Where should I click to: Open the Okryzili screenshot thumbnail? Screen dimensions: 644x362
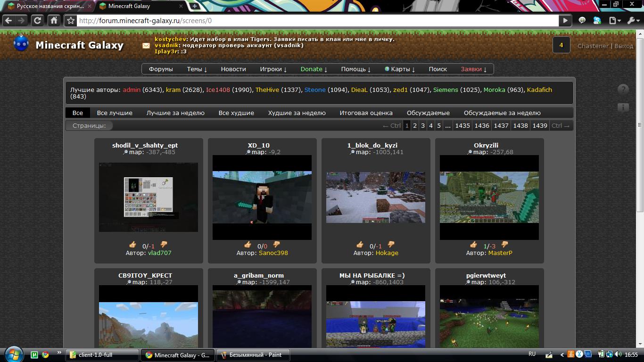coord(489,197)
